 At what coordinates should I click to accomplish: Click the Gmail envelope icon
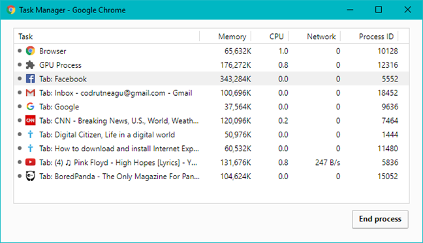pyautogui.click(x=30, y=93)
